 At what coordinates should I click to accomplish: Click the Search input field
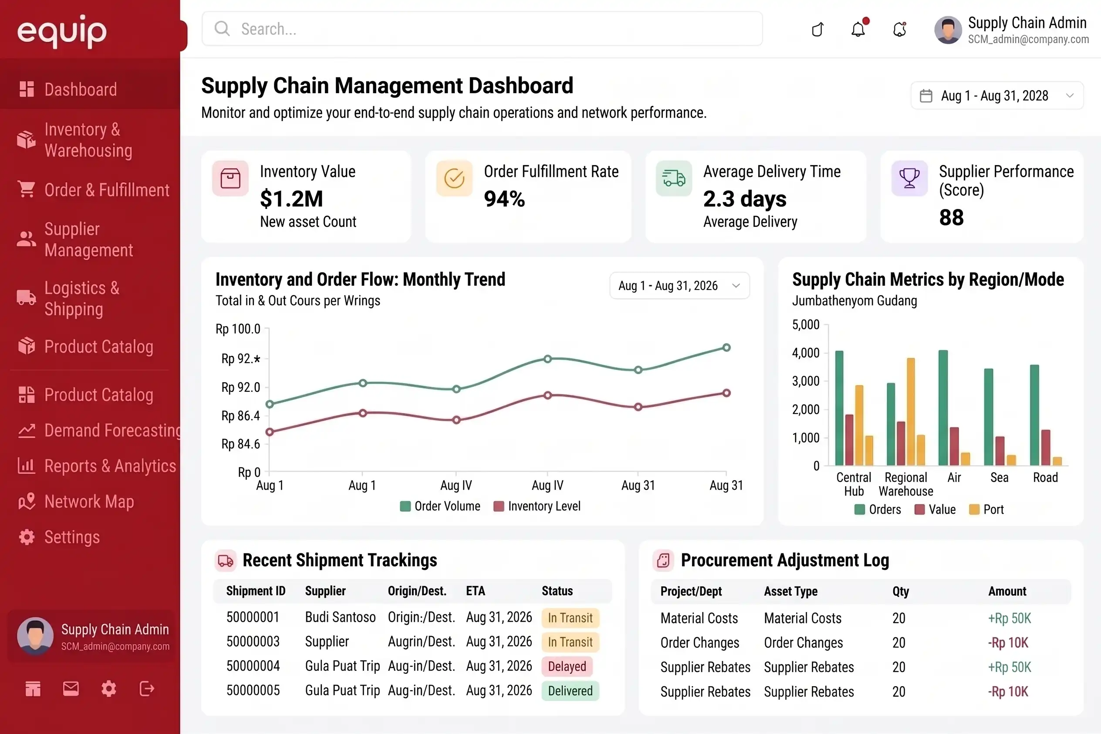[482, 29]
